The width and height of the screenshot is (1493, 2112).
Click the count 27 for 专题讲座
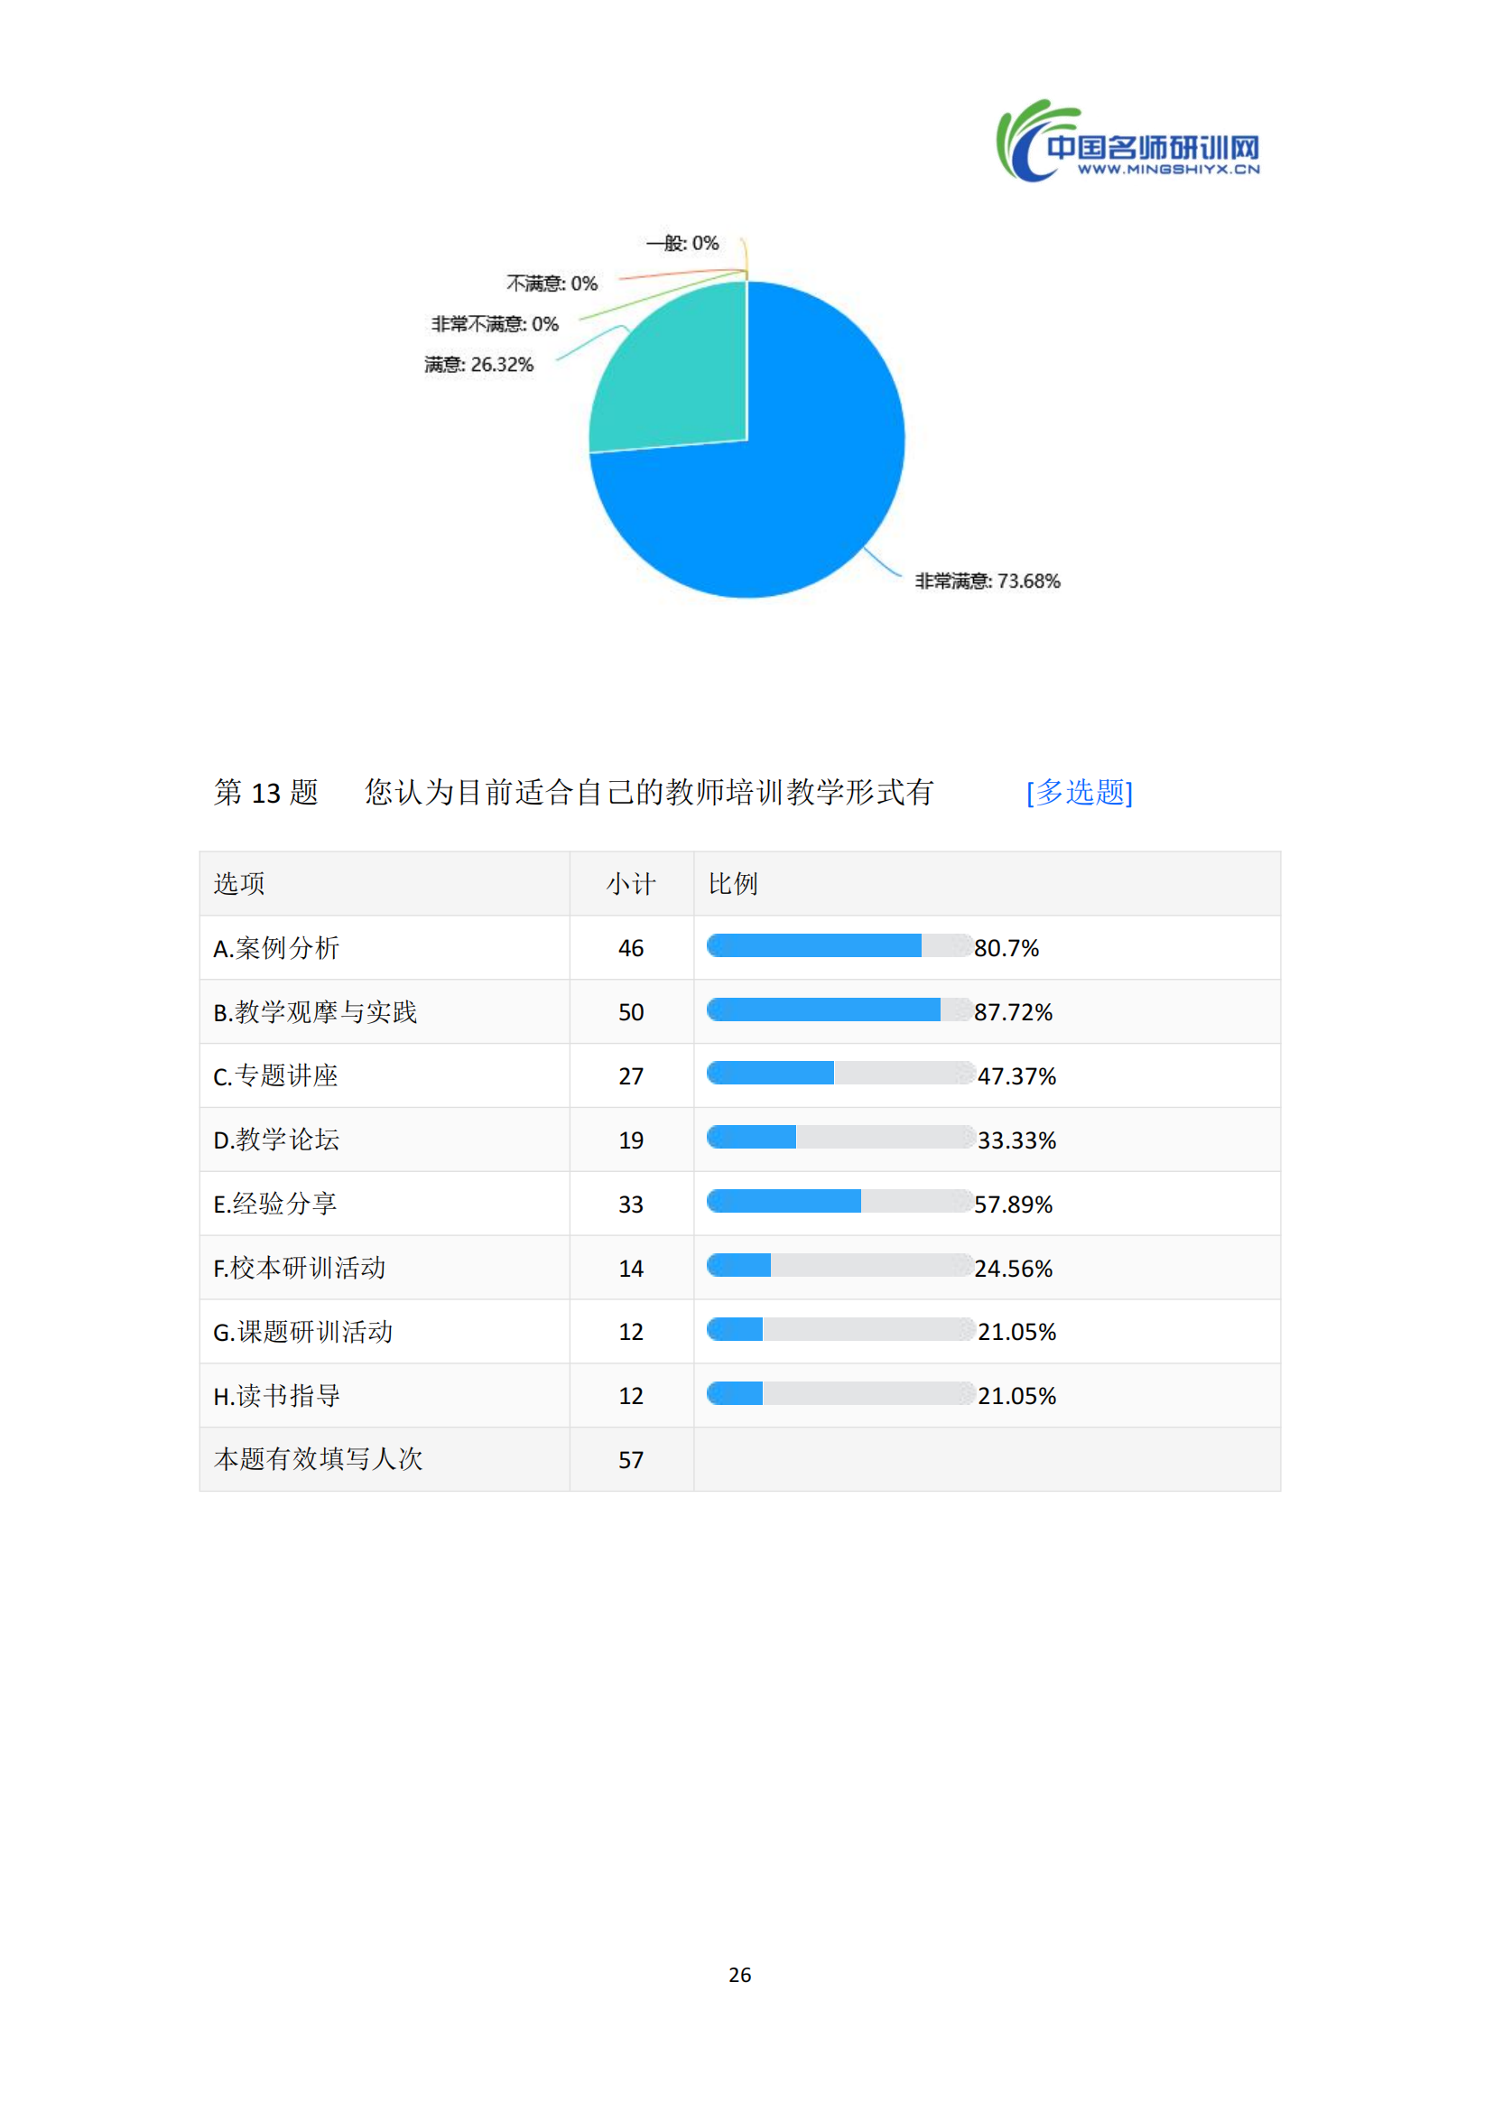(x=631, y=1076)
